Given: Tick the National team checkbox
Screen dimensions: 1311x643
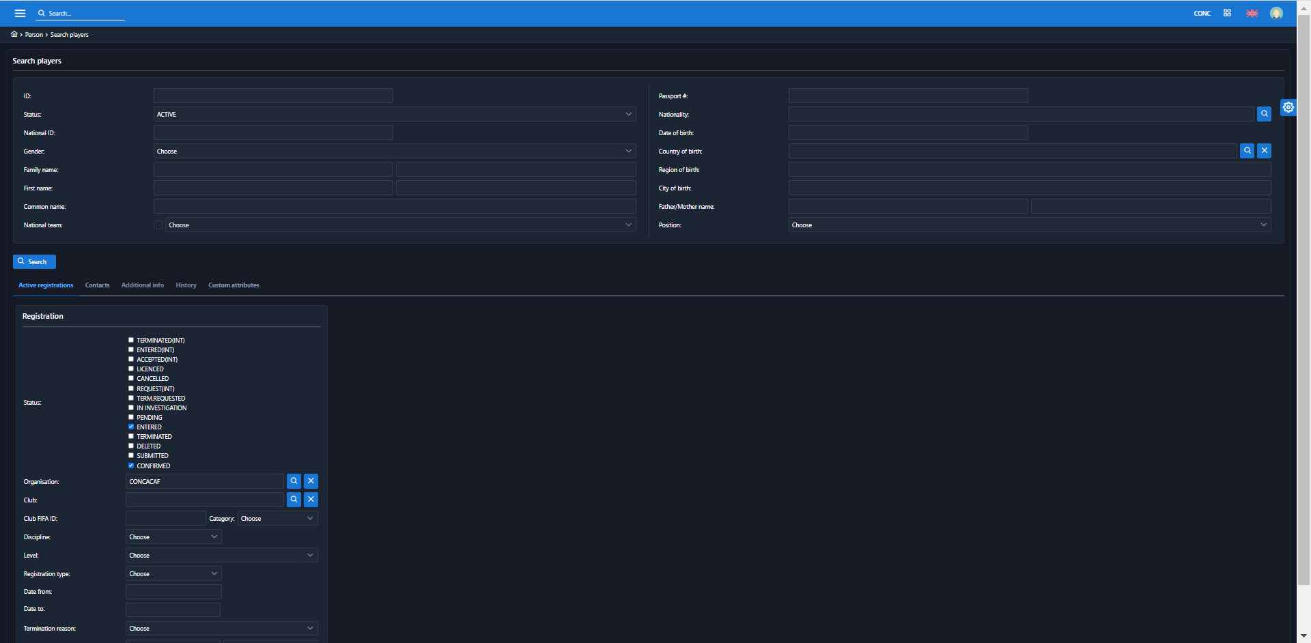Looking at the screenshot, I should tap(158, 225).
